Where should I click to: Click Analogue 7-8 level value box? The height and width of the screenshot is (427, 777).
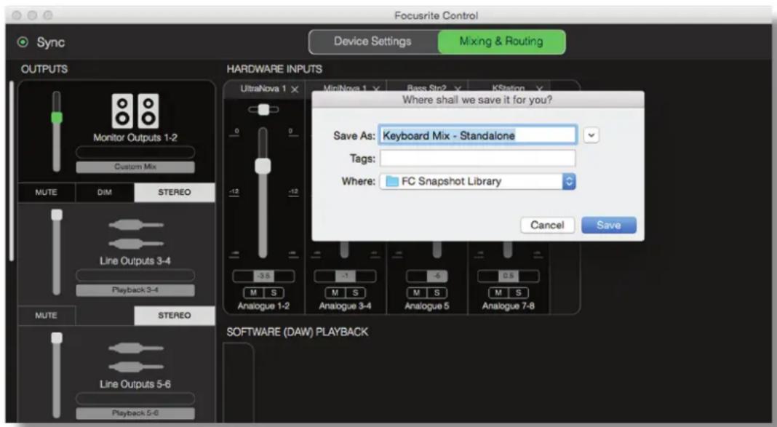pos(509,276)
